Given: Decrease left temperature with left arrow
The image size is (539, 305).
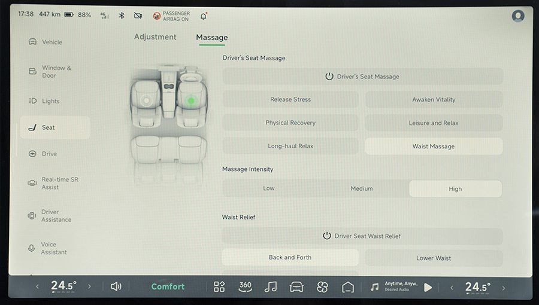Looking at the screenshot, I should 37,287.
